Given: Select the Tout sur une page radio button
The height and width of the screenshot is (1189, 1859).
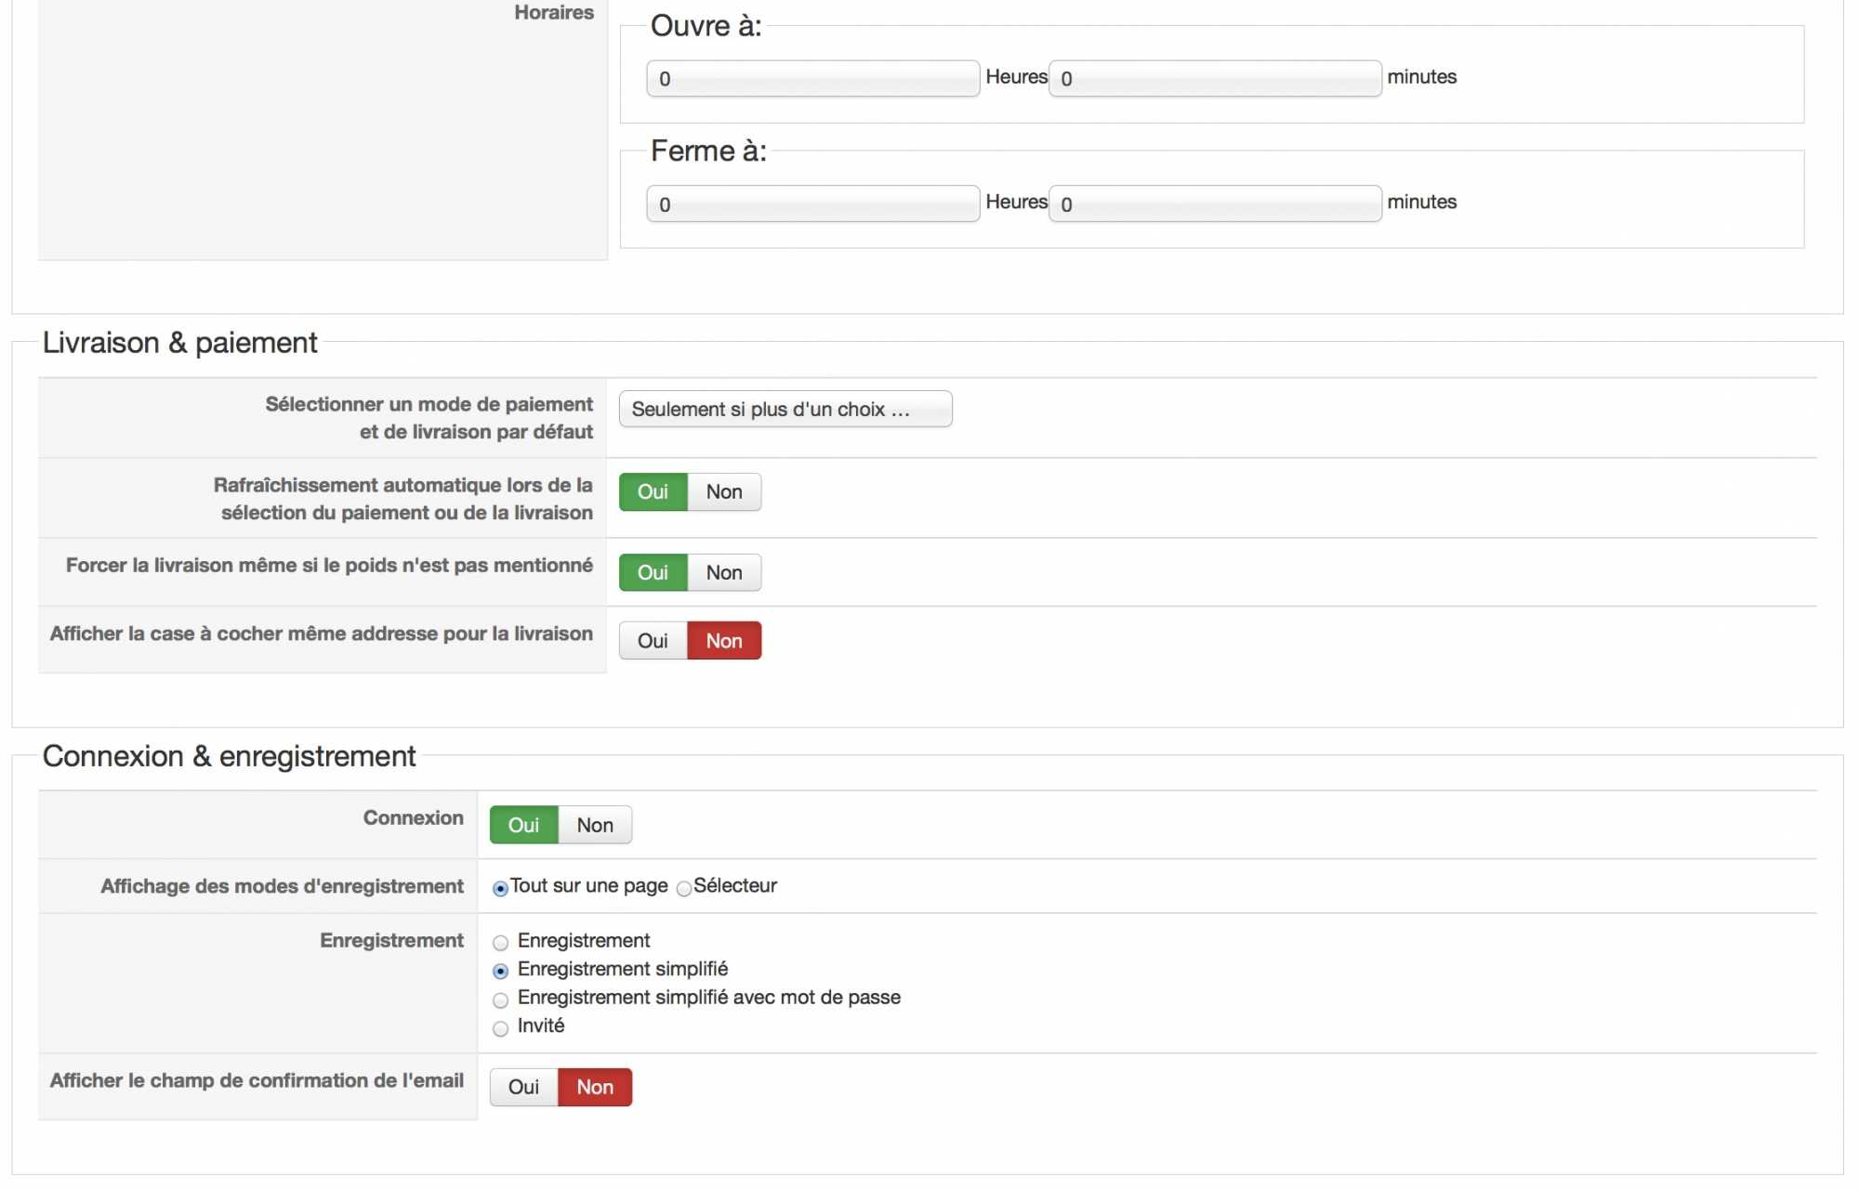Looking at the screenshot, I should click(500, 889).
